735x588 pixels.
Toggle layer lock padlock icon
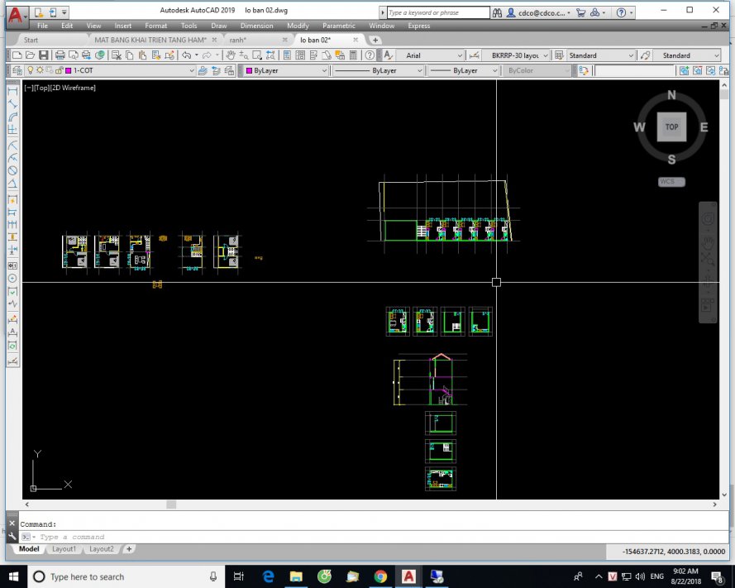[59, 70]
